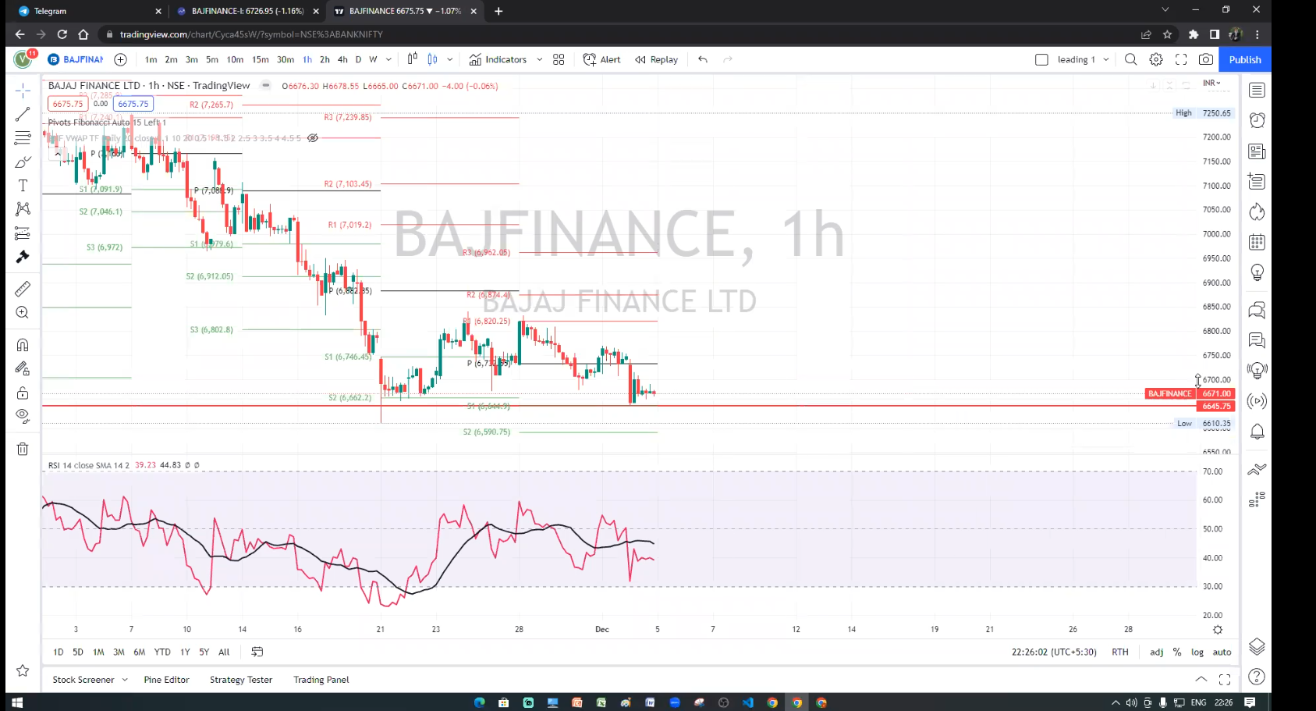Set the chart range to 1Y

click(185, 652)
